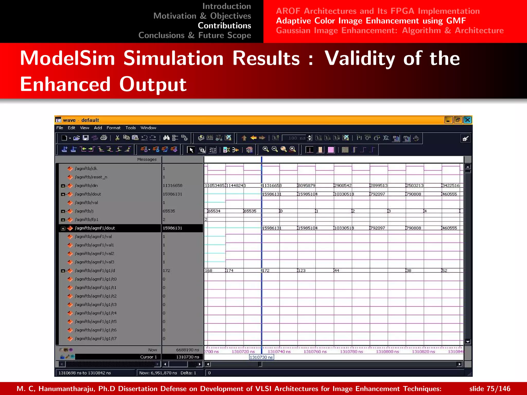Click the pink wave display icon

coord(331,150)
